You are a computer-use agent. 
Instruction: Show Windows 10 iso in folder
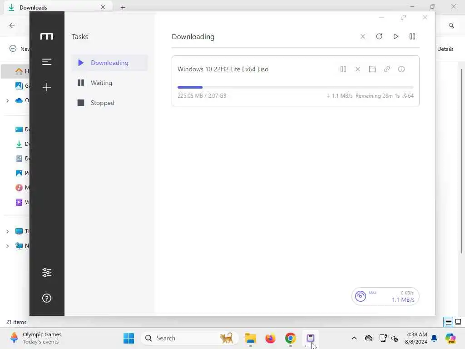[x=372, y=69]
